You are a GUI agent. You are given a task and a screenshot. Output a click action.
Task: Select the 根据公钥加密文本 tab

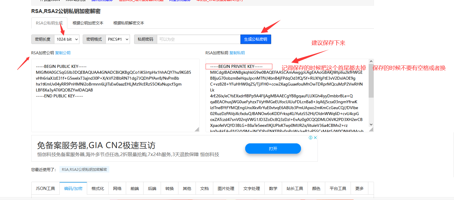88,22
